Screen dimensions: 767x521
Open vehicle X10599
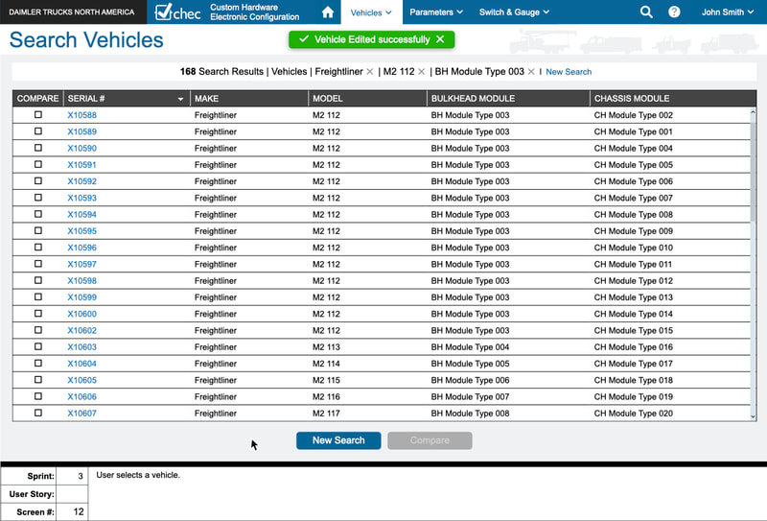[x=81, y=297]
